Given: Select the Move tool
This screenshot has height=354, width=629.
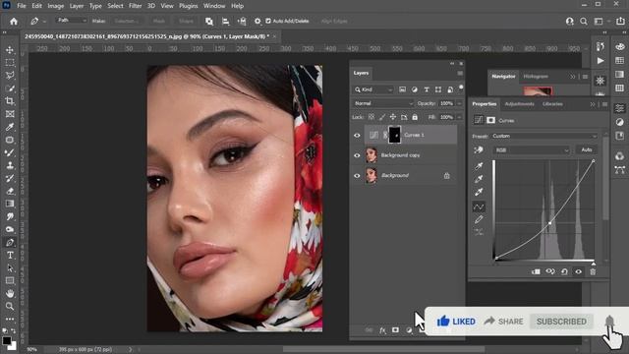Looking at the screenshot, I should (10, 50).
